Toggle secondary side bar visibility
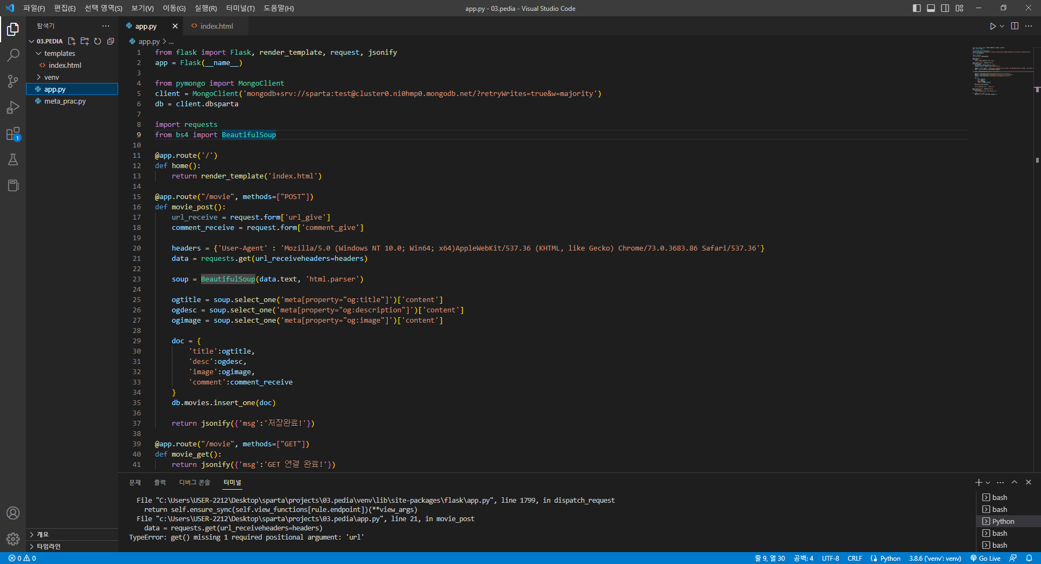Image resolution: width=1041 pixels, height=564 pixels. tap(945, 8)
